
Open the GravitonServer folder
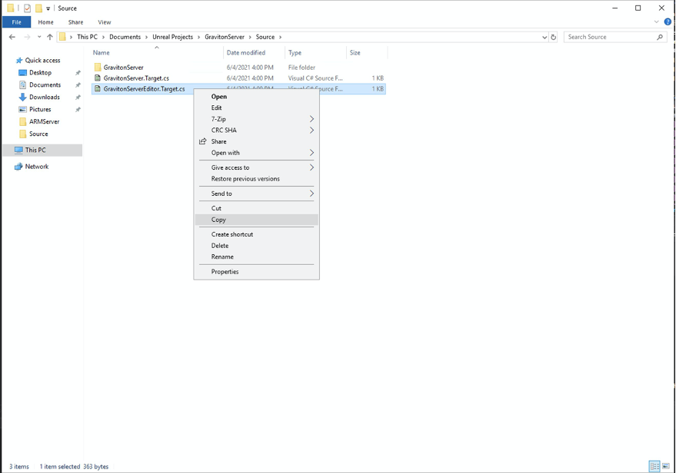[125, 67]
